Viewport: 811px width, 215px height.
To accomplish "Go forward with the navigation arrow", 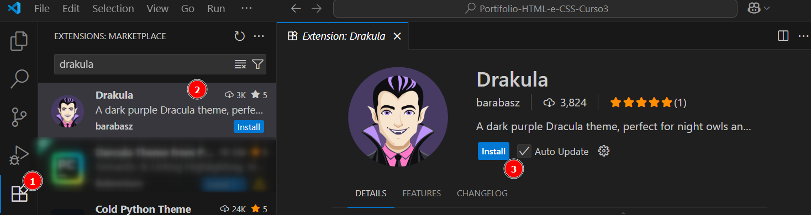I will (316, 9).
